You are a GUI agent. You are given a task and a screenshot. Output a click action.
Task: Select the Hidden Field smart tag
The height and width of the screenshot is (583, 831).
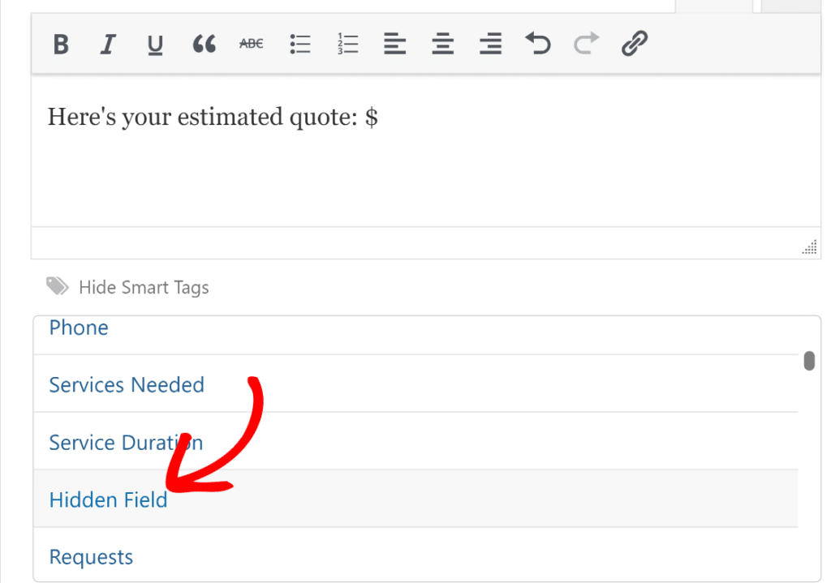[x=108, y=500]
